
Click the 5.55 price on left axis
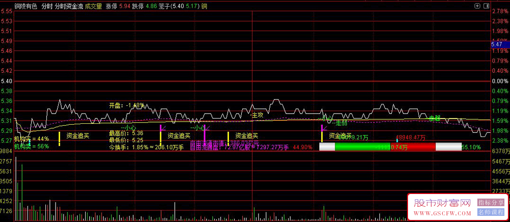(x=7, y=11)
